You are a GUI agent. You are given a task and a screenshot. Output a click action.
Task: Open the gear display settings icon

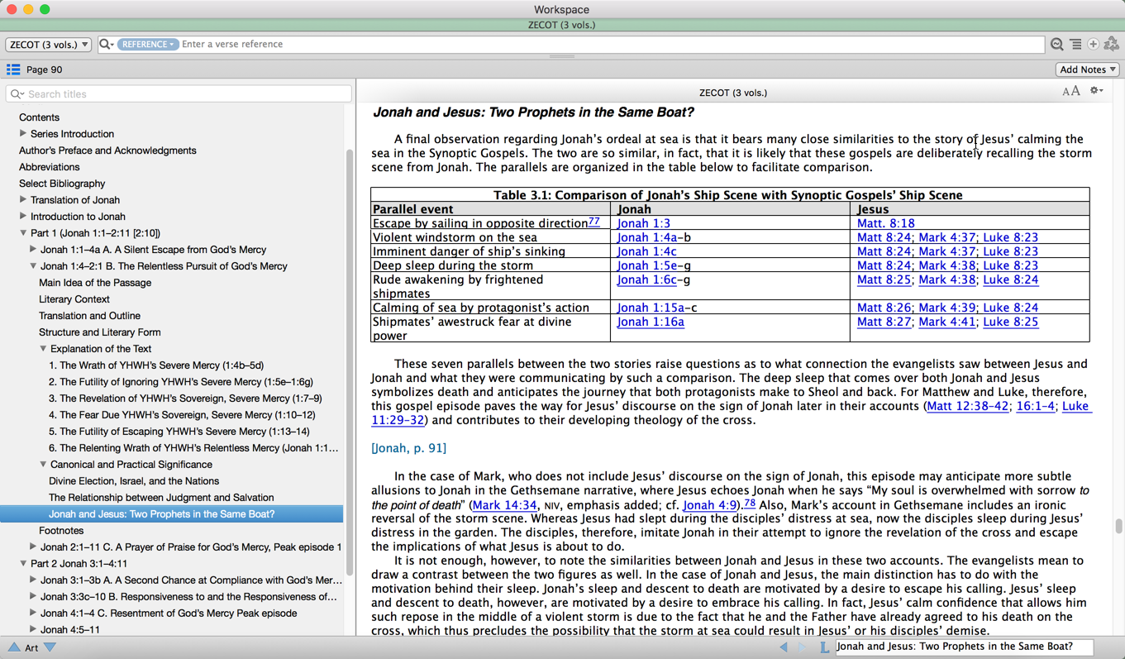(x=1096, y=91)
